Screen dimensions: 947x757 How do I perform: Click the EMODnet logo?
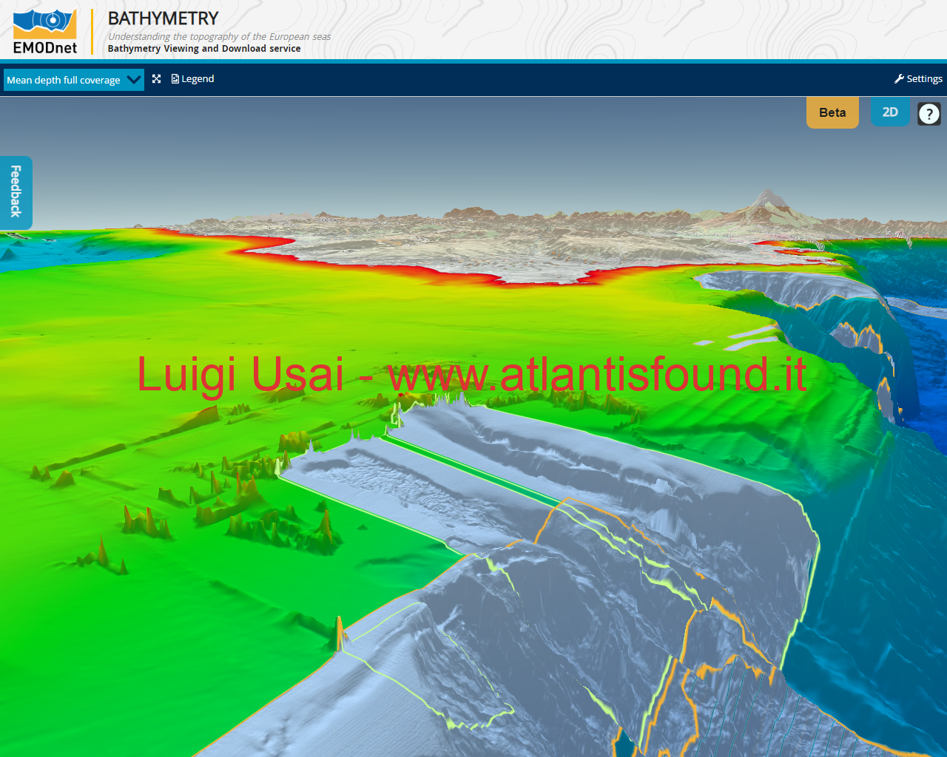coord(45,32)
